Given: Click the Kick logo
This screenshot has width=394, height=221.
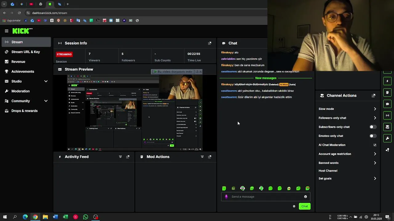Looking at the screenshot, I should tap(22, 31).
